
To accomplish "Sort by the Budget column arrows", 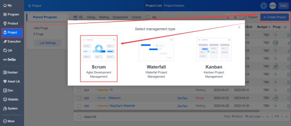I will [269, 27].
